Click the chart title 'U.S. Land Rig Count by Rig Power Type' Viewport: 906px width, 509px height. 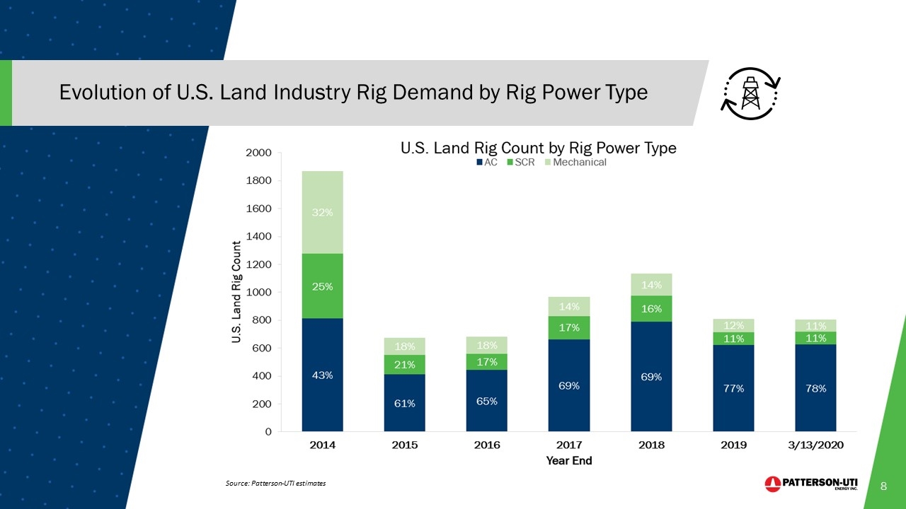[539, 148]
